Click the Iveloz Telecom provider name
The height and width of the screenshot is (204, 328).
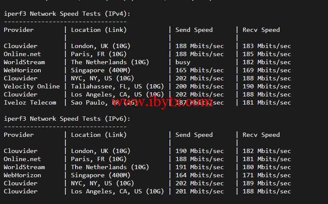point(30,102)
